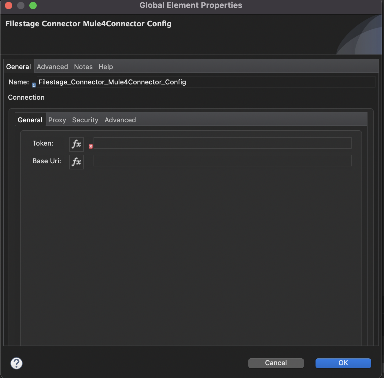Focus the Base Uri input field
Viewport: 384px width, 378px height.
coord(223,161)
